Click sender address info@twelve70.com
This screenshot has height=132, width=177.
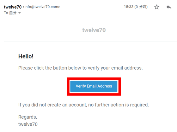41,7
